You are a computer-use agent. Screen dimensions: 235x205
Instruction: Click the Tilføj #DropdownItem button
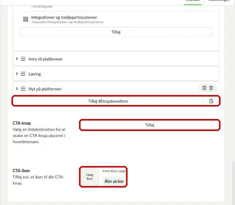click(108, 101)
